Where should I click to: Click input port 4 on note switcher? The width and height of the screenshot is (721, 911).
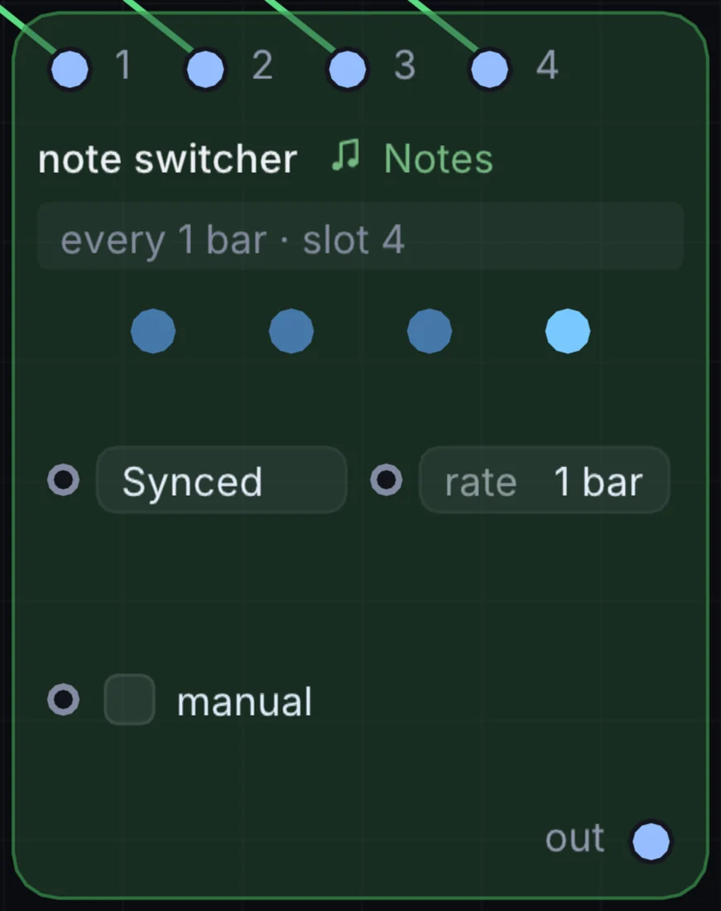click(x=489, y=69)
